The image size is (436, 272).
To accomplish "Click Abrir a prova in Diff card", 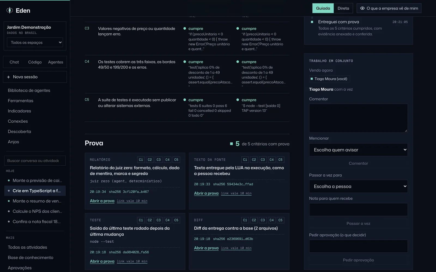I will pos(206,248).
